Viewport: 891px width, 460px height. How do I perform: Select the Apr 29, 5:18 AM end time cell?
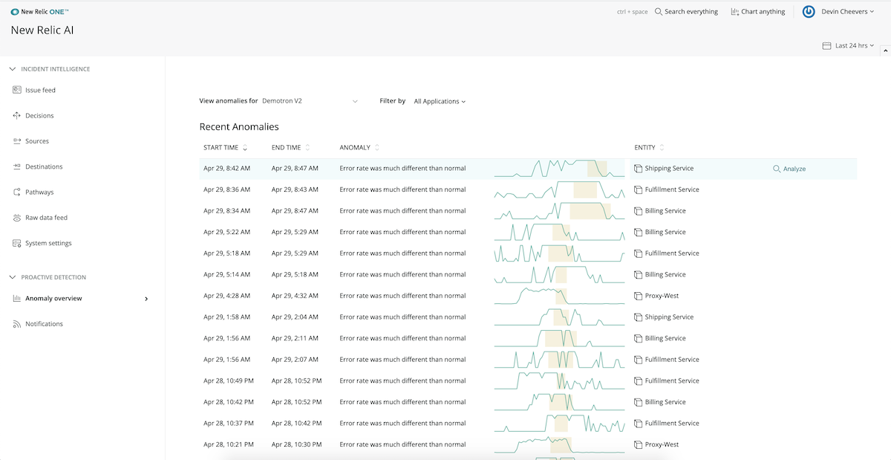[295, 274]
